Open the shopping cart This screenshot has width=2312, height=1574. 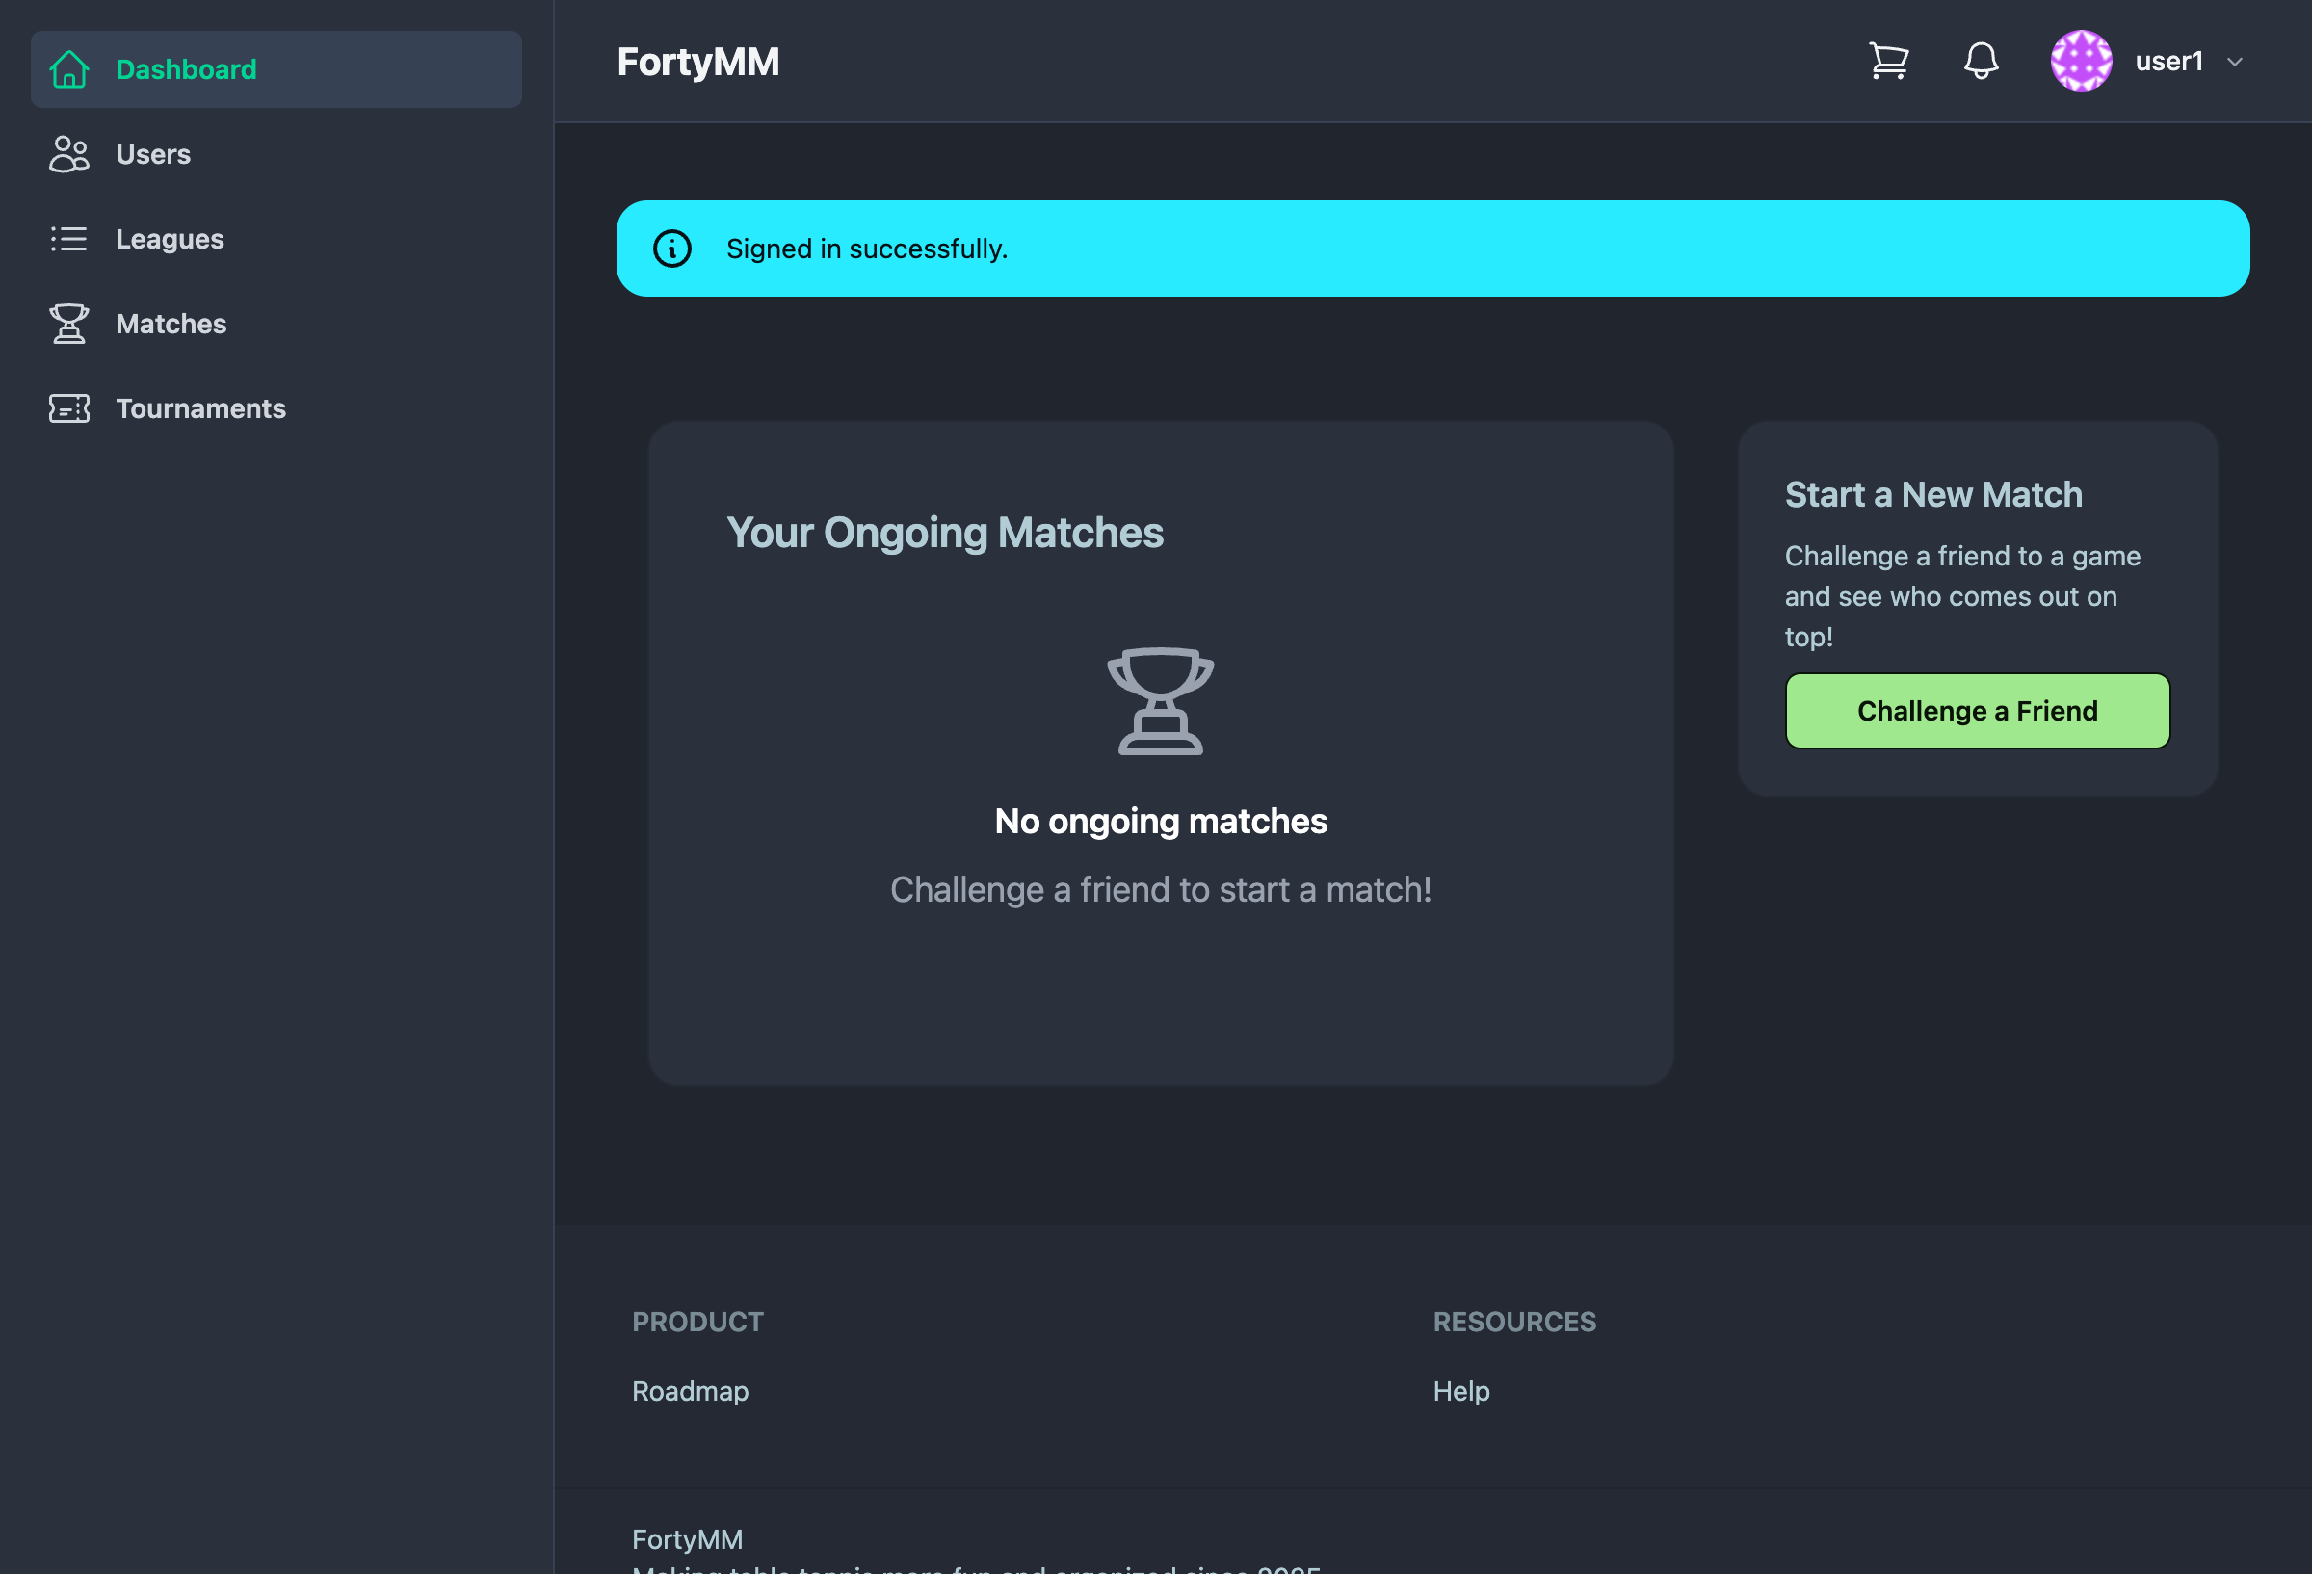(x=1888, y=61)
